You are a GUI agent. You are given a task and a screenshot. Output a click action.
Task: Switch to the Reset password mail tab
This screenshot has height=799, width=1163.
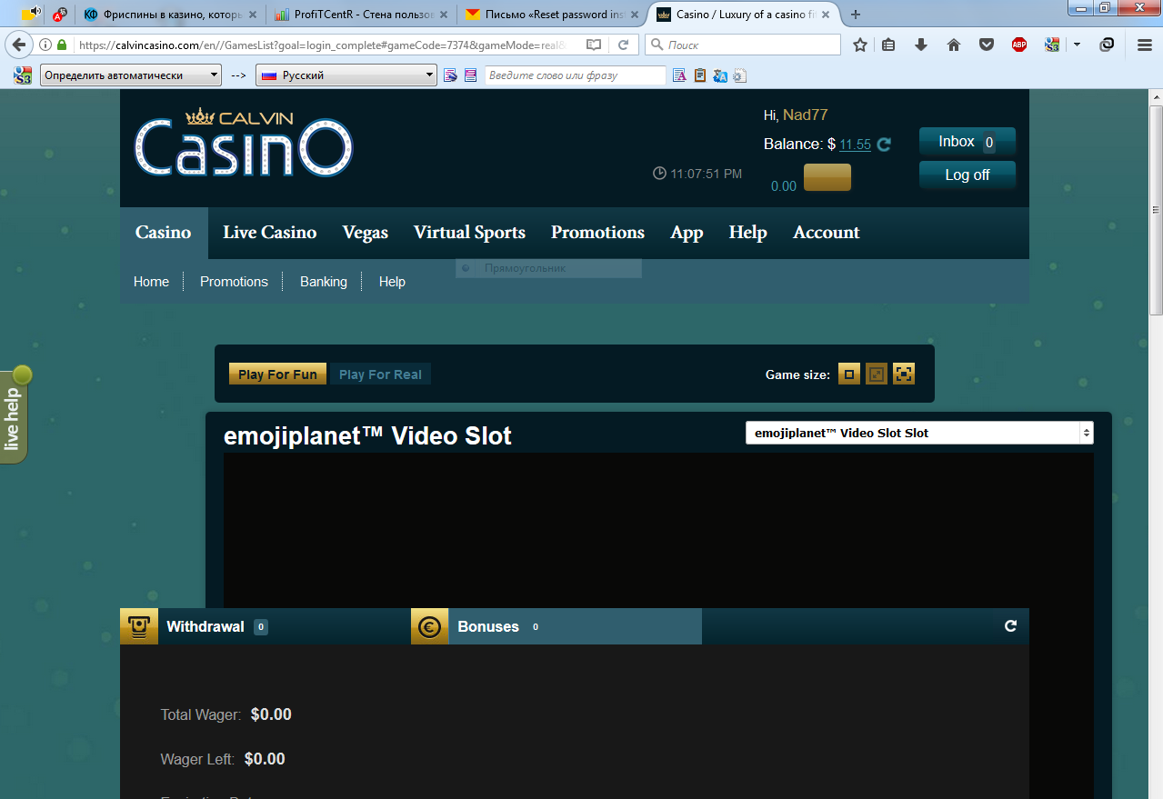(x=553, y=15)
